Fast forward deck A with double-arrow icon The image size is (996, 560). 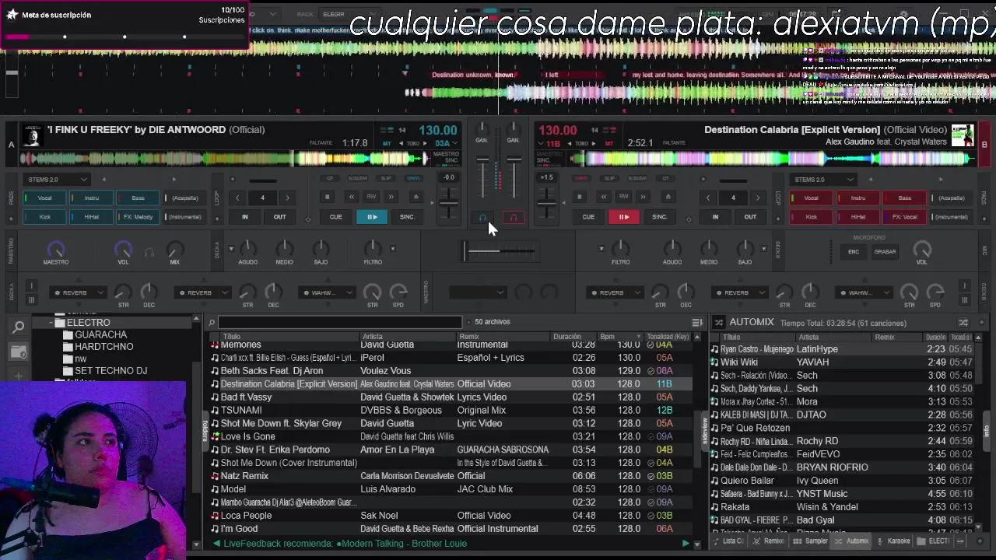pos(391,198)
